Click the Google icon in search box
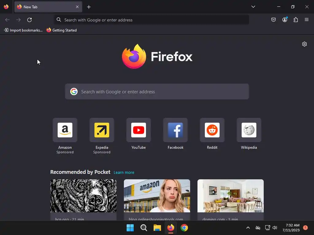314x235 pixels. pos(74,91)
